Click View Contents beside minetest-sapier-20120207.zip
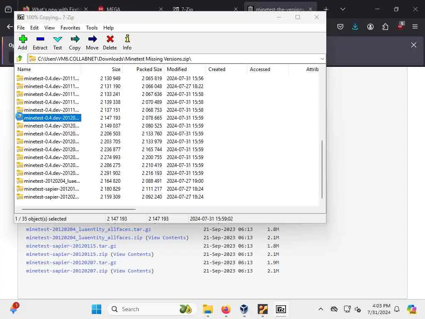 pos(132,271)
